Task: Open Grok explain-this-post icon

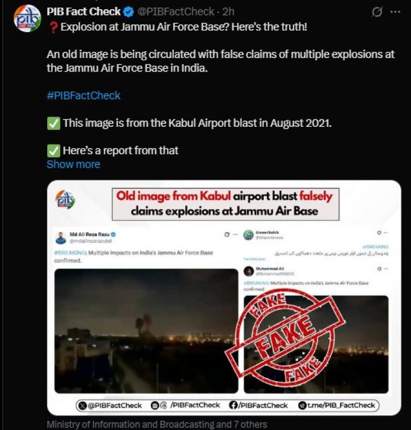Action: (377, 12)
